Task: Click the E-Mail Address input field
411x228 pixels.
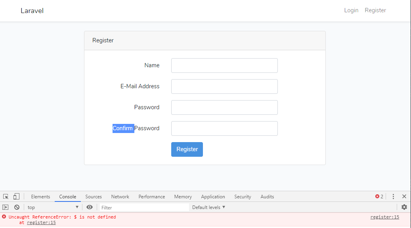Action: point(224,87)
